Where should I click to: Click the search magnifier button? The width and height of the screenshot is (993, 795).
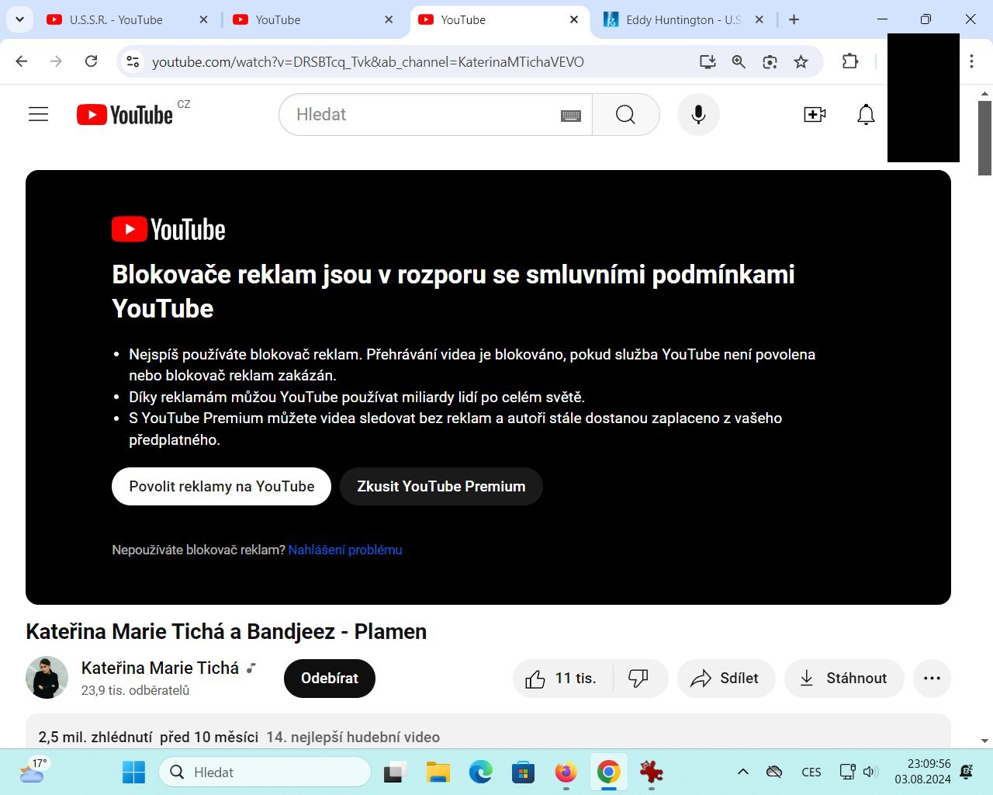tap(625, 115)
